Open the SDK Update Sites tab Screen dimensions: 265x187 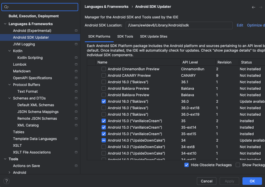[x=154, y=36]
